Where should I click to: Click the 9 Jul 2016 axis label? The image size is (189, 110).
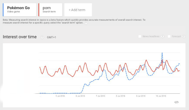coord(141,96)
